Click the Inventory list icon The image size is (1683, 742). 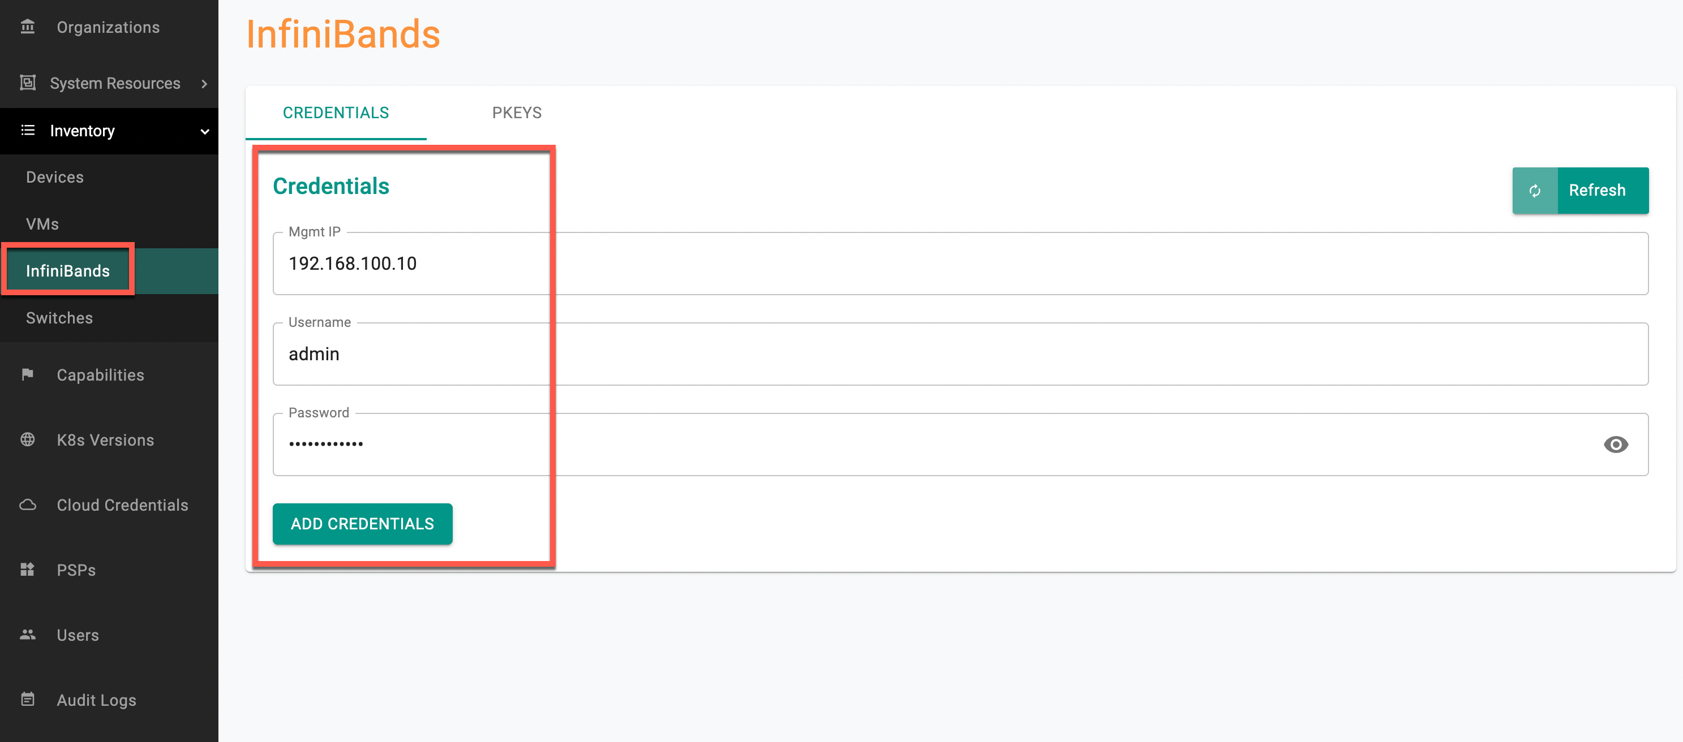(27, 130)
